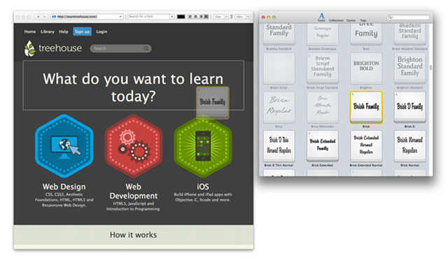
Task: Open the Web Development gears badge
Action: point(134,146)
